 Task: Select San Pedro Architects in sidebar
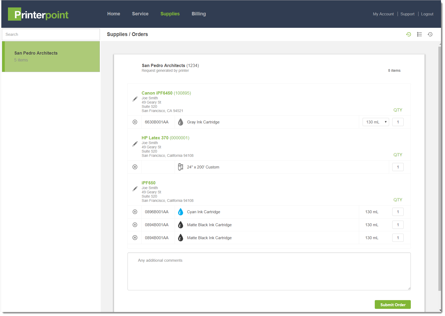(51, 56)
